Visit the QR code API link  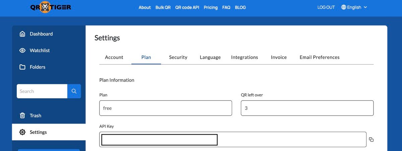pos(187,7)
